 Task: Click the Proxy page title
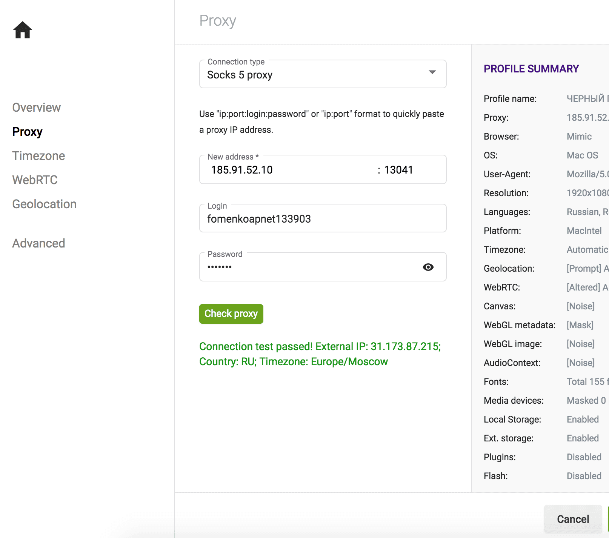(218, 21)
